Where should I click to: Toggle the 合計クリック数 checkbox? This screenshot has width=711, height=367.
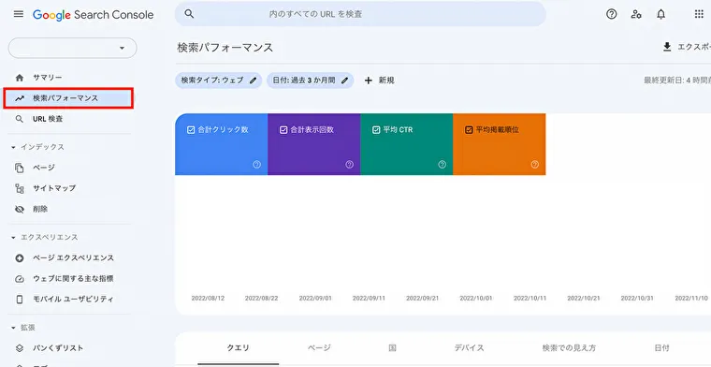(x=191, y=130)
